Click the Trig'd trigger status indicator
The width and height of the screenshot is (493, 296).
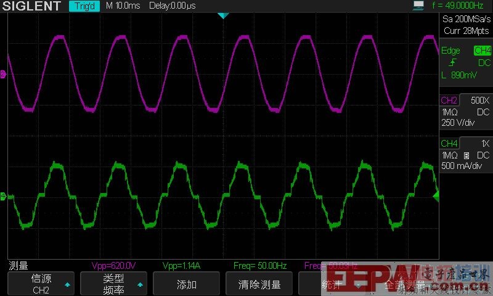84,6
